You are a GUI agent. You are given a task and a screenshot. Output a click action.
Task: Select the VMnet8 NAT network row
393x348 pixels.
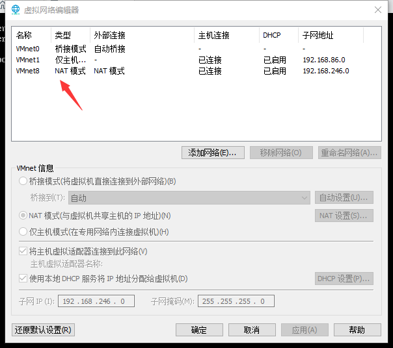(x=28, y=71)
